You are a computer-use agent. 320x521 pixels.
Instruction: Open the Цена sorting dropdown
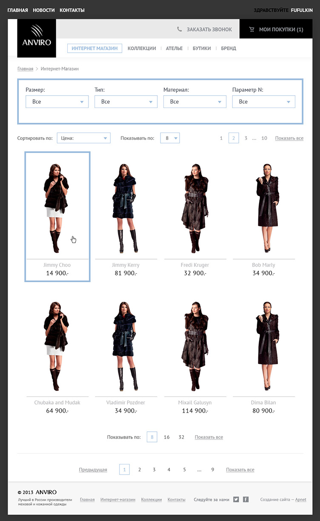click(83, 138)
